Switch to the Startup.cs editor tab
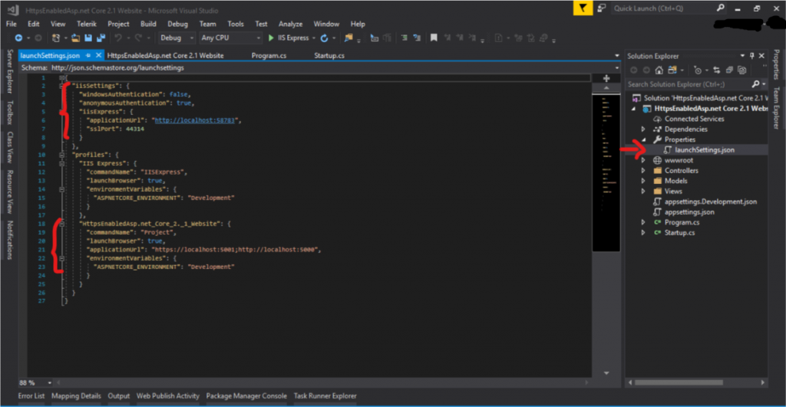 click(329, 55)
